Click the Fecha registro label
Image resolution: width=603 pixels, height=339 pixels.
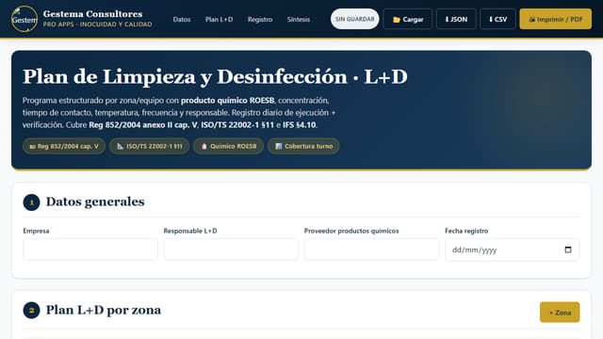[466, 231]
